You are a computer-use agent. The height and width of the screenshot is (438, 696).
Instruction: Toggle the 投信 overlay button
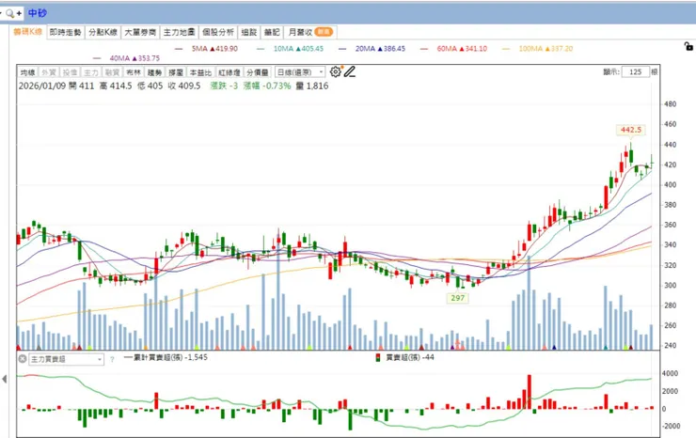point(70,72)
